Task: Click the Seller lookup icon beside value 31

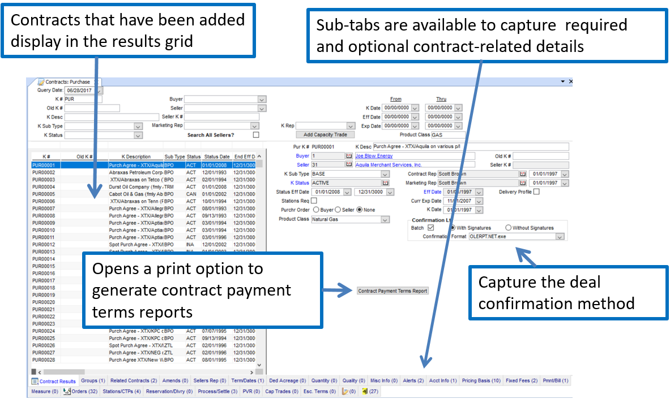Action: 348,165
